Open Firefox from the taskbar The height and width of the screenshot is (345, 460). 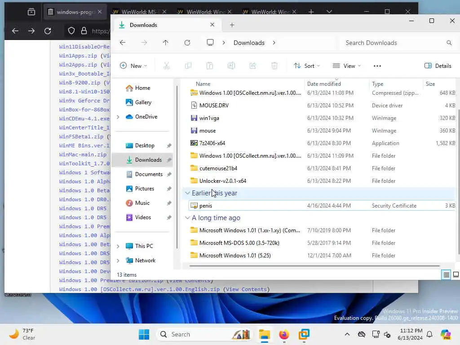284,334
